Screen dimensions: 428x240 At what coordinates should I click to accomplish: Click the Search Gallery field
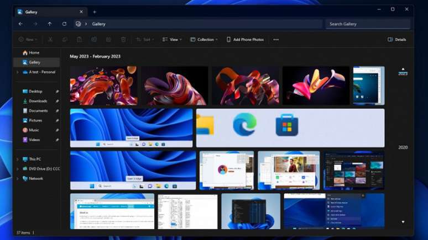pyautogui.click(x=368, y=24)
